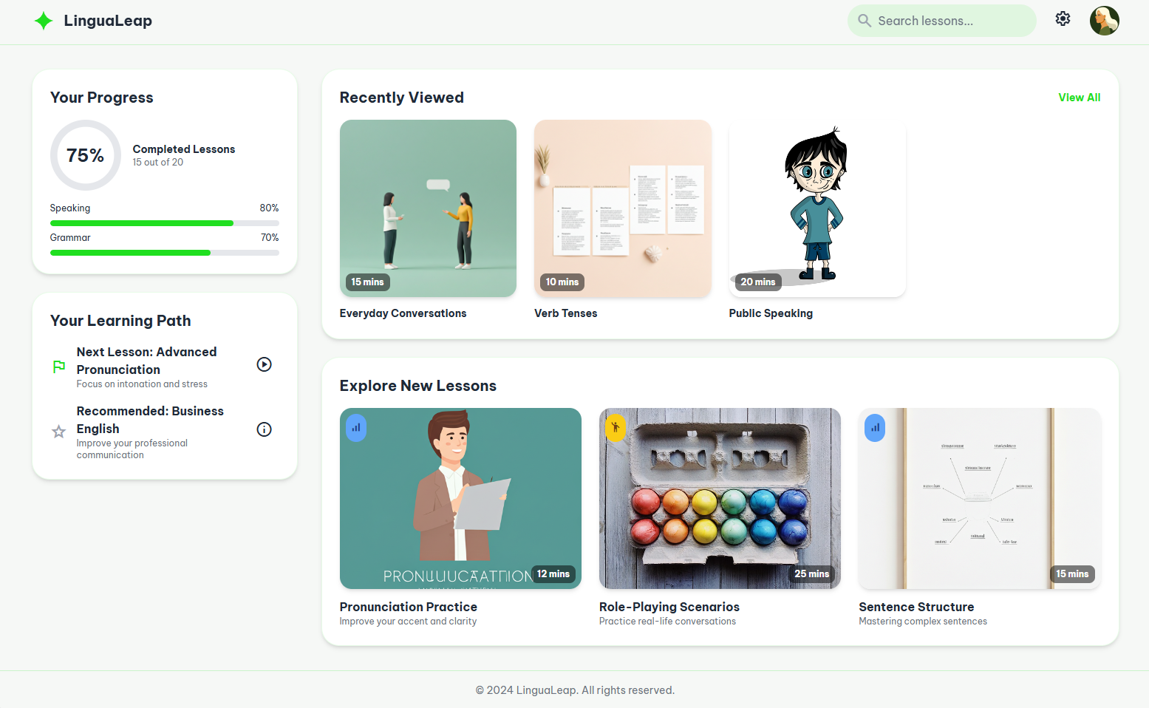Image resolution: width=1149 pixels, height=708 pixels.
Task: Click the LinguaLeap diamond logo
Action: (44, 20)
